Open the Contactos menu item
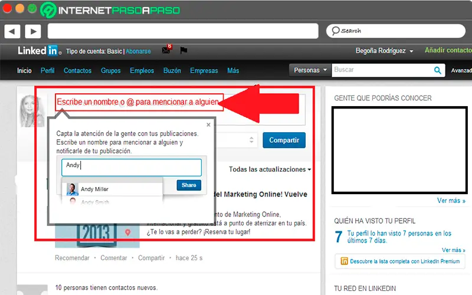Image resolution: width=472 pixels, height=295 pixels. (77, 70)
